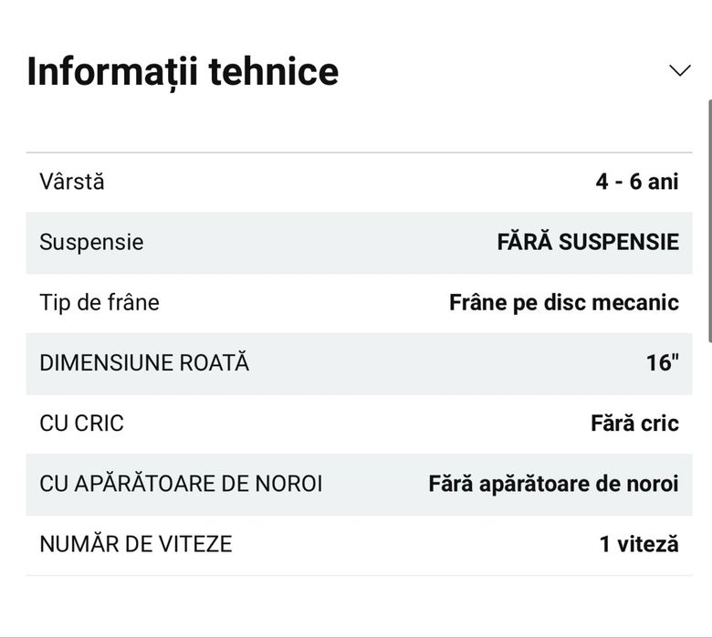
Task: Select the NUMĂR DE VITEZE label
Action: pyautogui.click(x=136, y=544)
